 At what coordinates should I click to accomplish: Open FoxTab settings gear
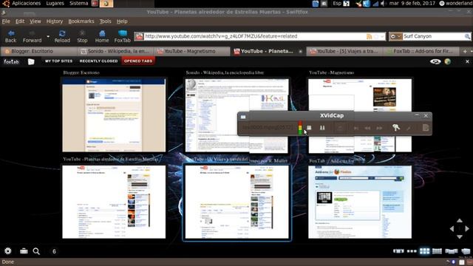tap(8, 251)
